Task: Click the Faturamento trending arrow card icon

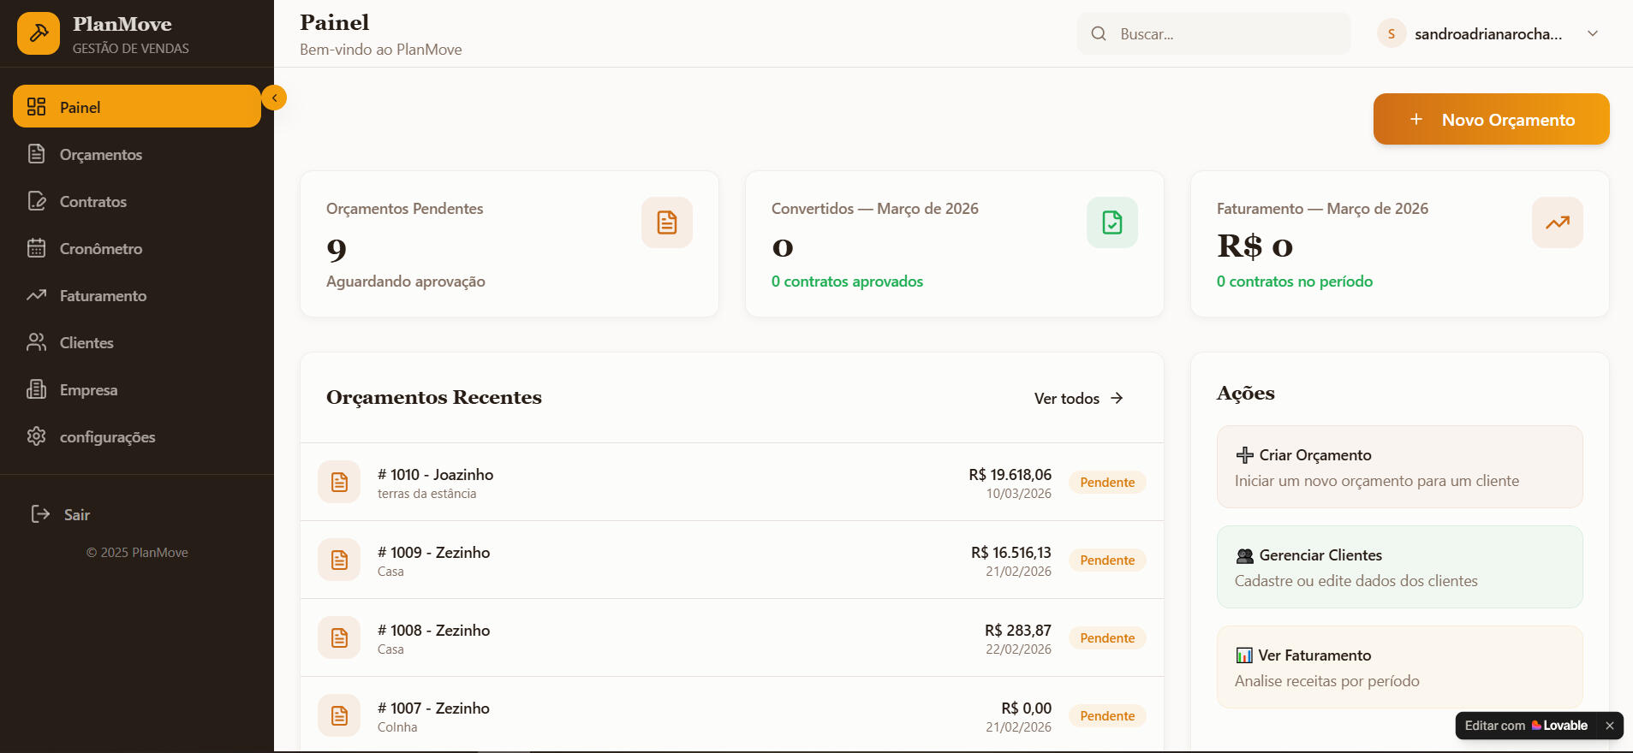Action: pos(1557,222)
